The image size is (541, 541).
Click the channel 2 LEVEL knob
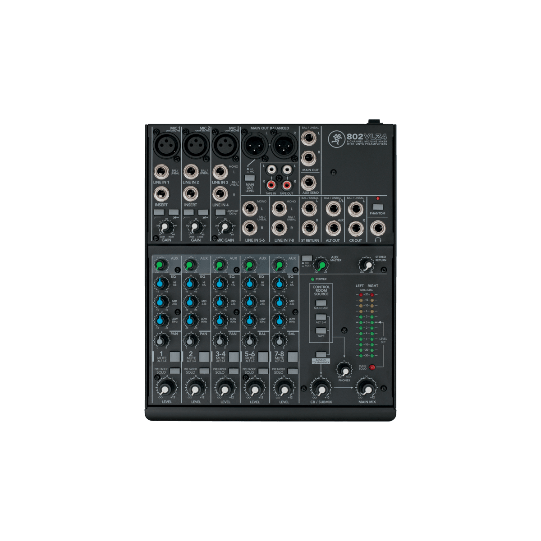pos(195,389)
